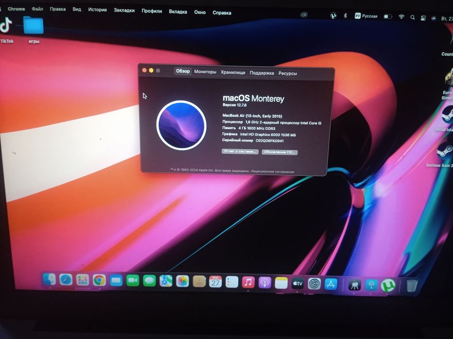453x339 pixels.
Task: Open Podcasts from the Dock
Action: pyautogui.click(x=265, y=283)
